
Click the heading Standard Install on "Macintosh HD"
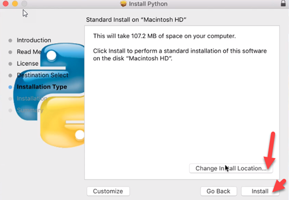point(136,20)
